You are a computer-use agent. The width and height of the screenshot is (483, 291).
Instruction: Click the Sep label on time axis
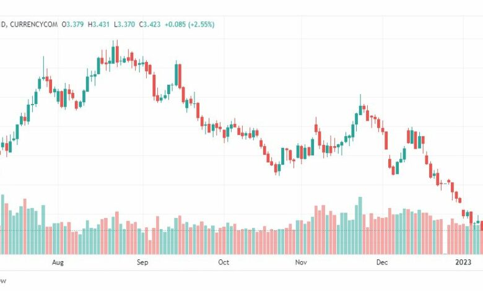[x=142, y=263]
